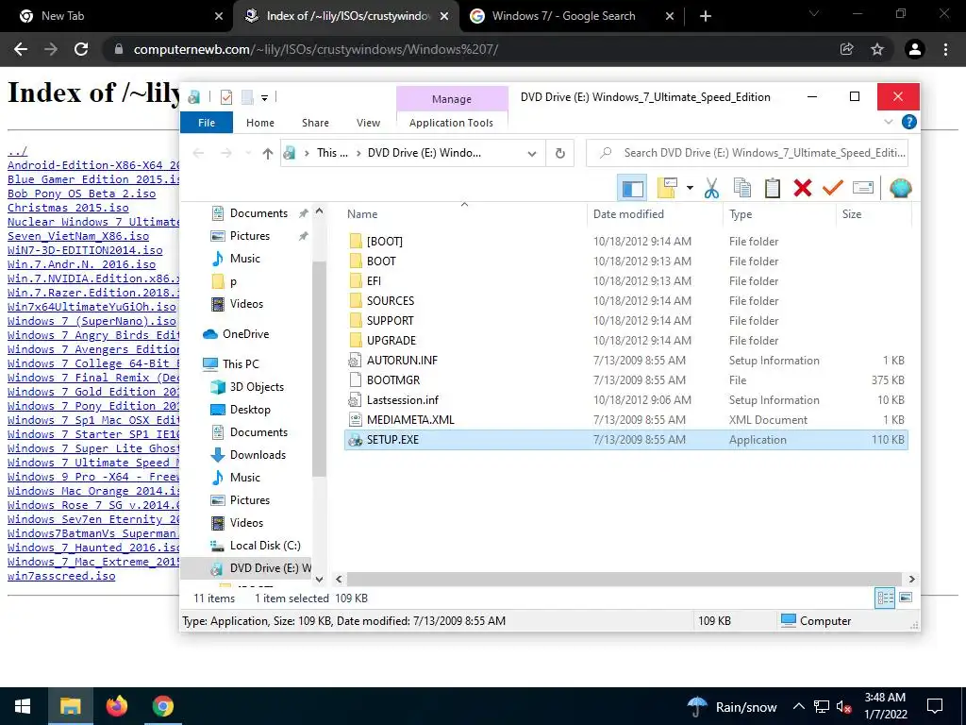Select the BOOTMGR file
966x725 pixels.
click(x=393, y=379)
